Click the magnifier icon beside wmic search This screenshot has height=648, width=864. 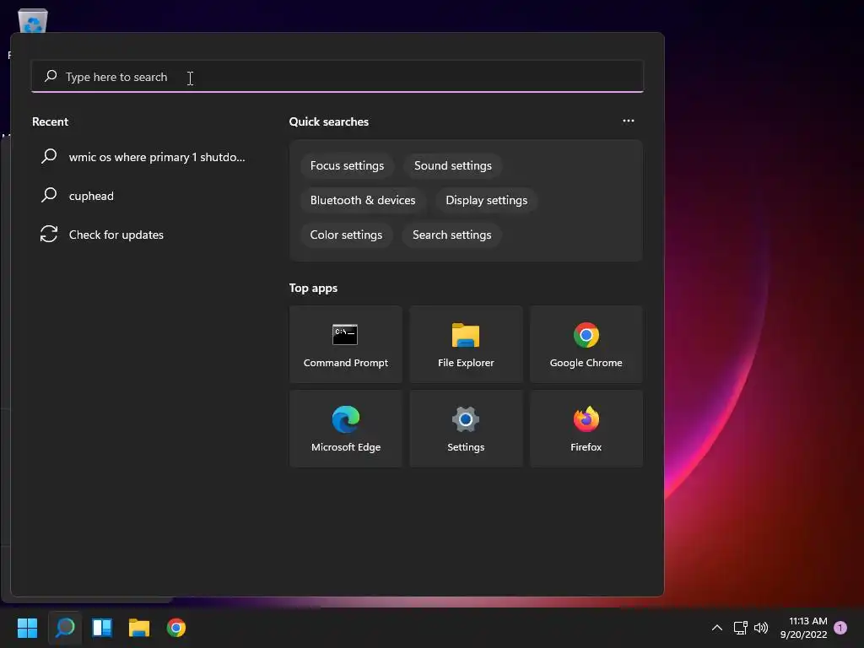click(49, 156)
